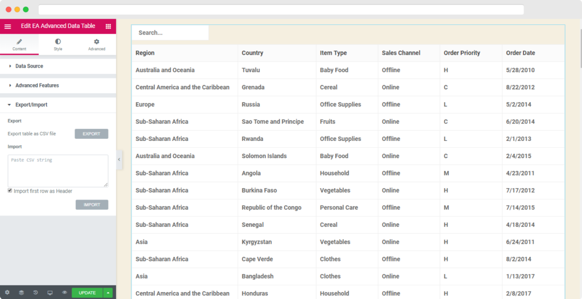Click the Europe region cell
Image resolution: width=582 pixels, height=299 pixels.
point(185,105)
